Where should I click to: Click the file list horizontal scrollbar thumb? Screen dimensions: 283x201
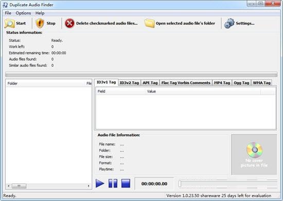click(19, 186)
